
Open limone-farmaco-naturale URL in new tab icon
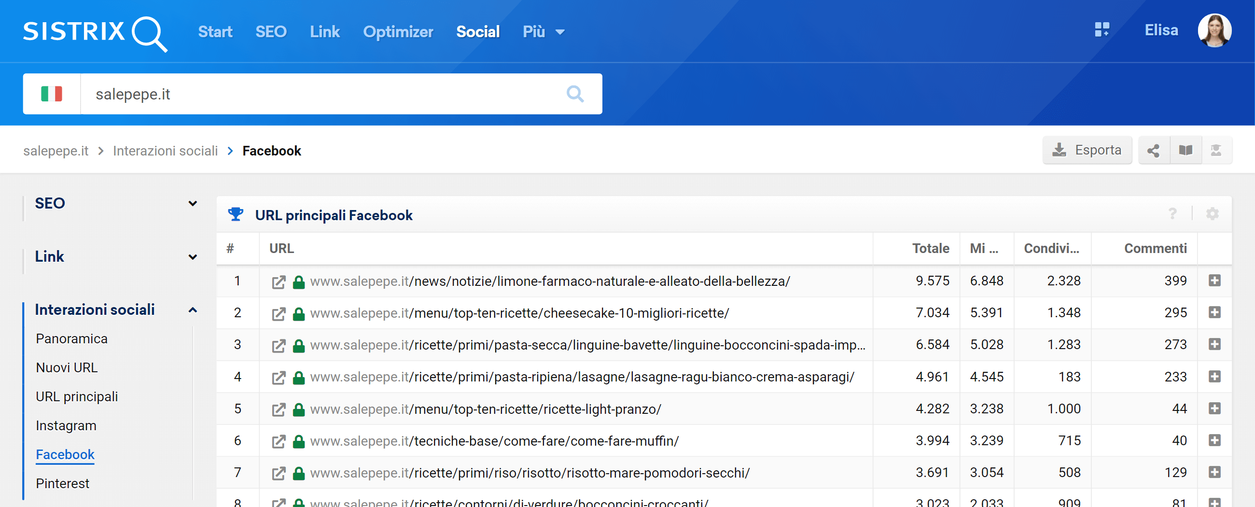pyautogui.click(x=279, y=282)
